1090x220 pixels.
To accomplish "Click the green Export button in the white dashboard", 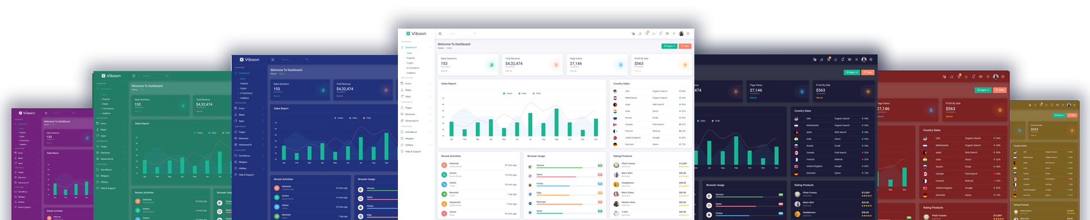I will (669, 46).
